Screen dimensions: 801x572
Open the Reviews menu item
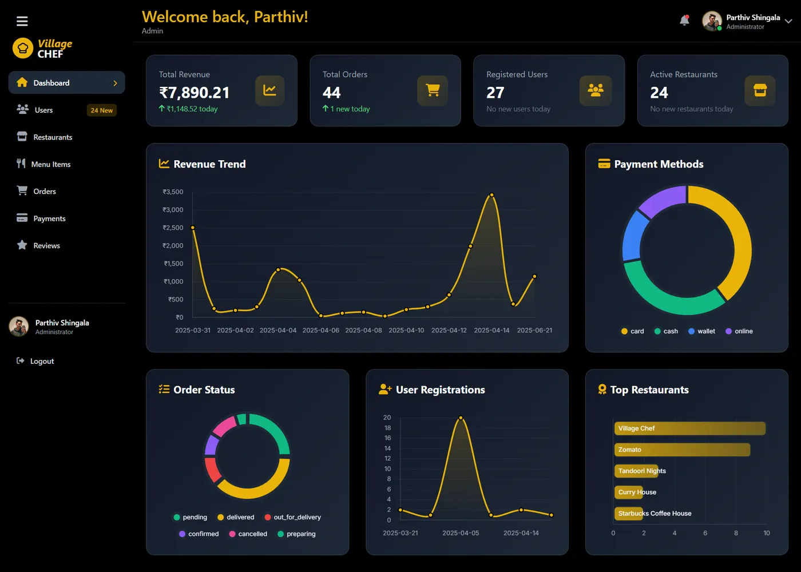click(x=66, y=245)
